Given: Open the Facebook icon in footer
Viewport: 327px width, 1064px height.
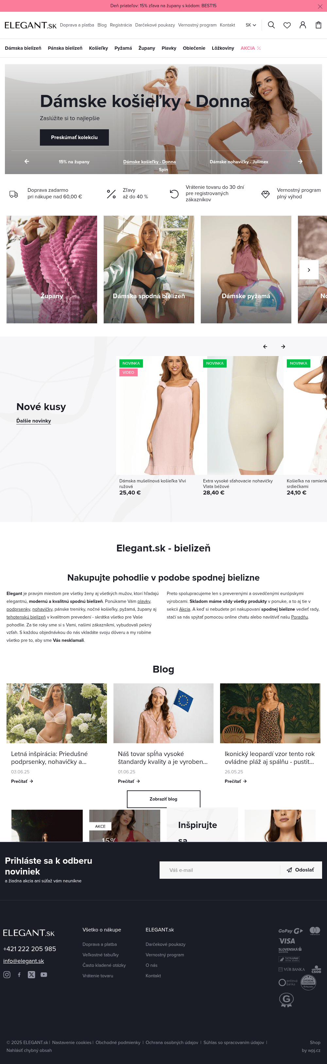Looking at the screenshot, I should [x=19, y=974].
